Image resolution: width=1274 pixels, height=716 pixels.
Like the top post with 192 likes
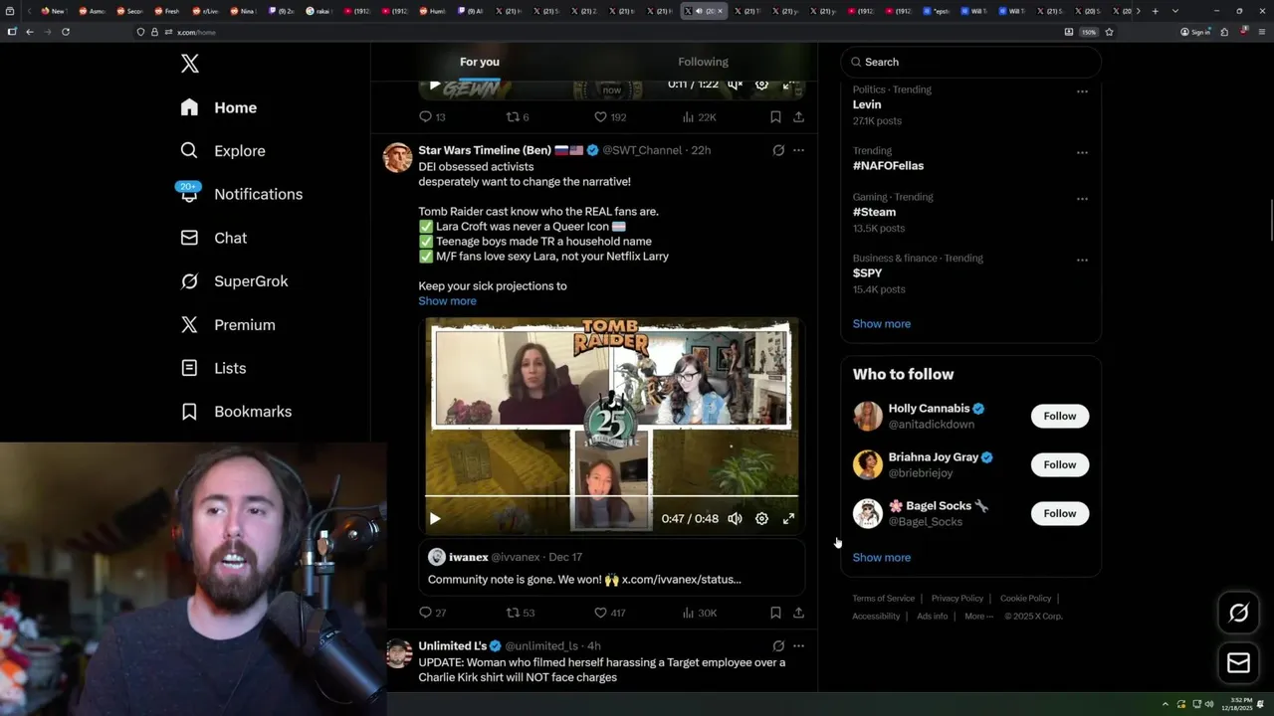click(610, 116)
